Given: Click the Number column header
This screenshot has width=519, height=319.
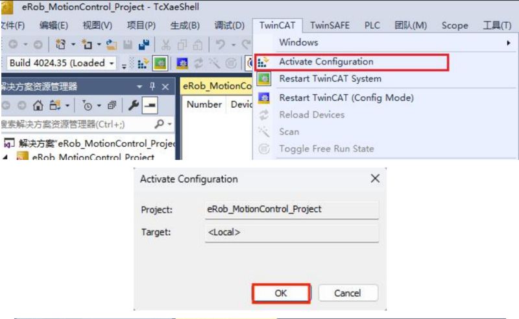Looking at the screenshot, I should click(204, 105).
